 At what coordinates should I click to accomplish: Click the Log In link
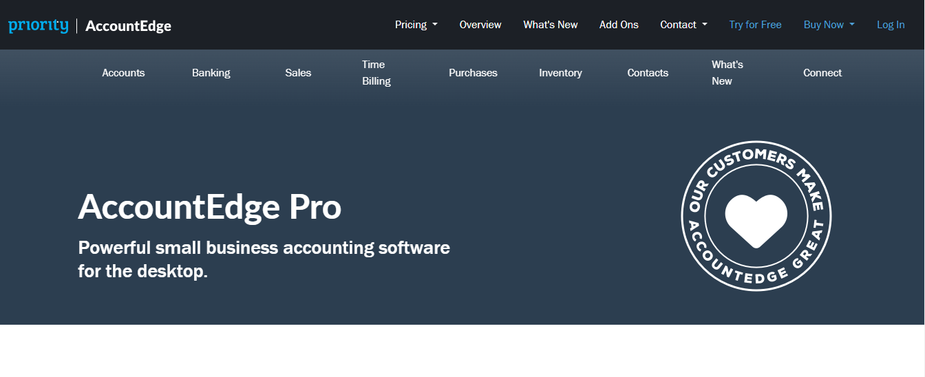click(891, 25)
